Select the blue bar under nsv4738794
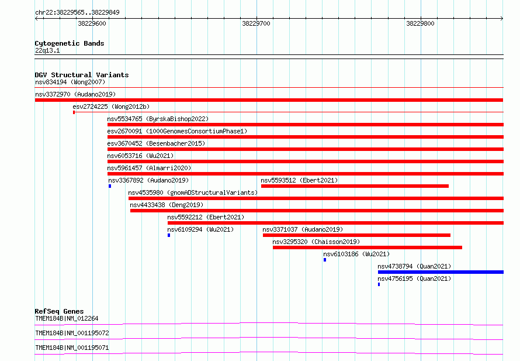The image size is (520, 361). [x=441, y=272]
